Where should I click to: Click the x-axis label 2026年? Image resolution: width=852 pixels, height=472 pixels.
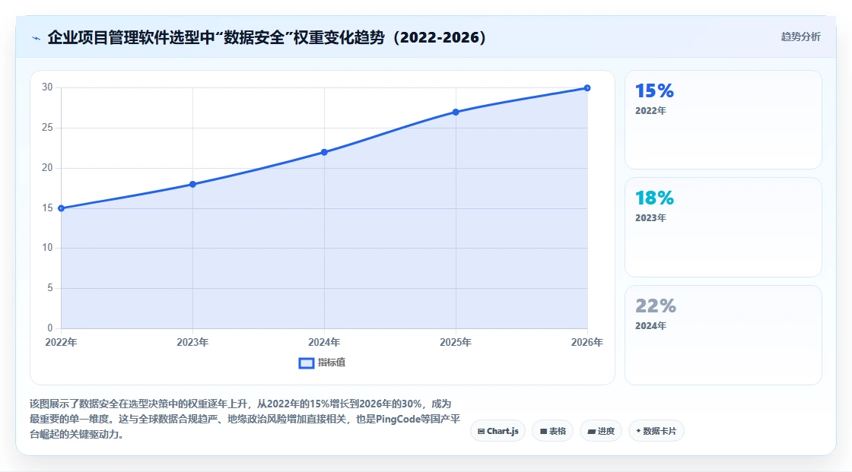pyautogui.click(x=587, y=342)
